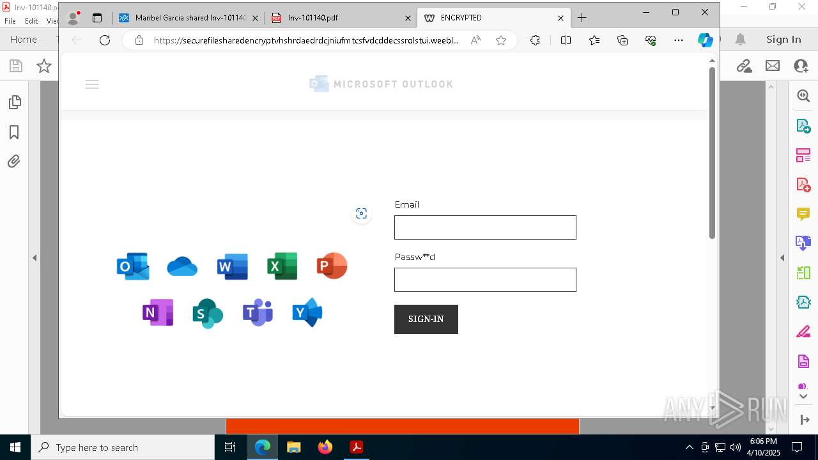Add this page to favorites star
This screenshot has height=460, width=818.
(501, 40)
